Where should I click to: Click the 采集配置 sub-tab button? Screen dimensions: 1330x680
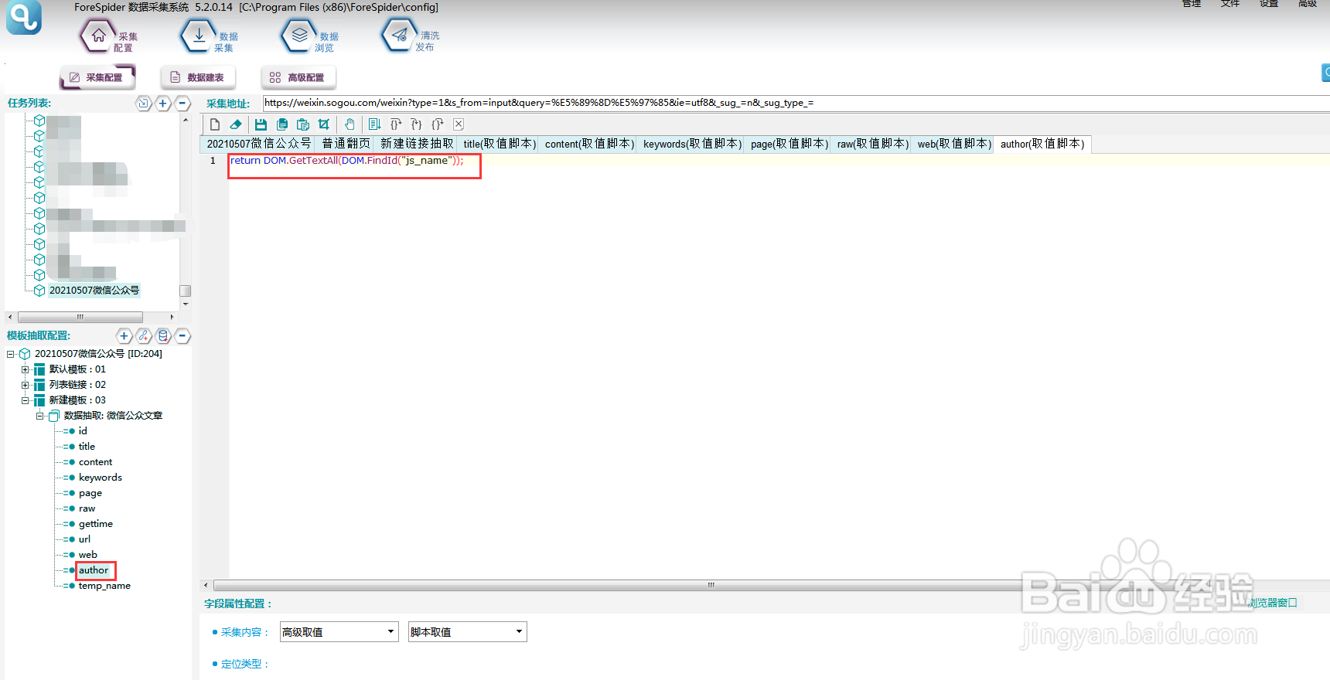97,77
